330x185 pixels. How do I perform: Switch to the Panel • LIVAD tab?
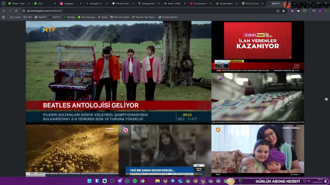pos(175,4)
